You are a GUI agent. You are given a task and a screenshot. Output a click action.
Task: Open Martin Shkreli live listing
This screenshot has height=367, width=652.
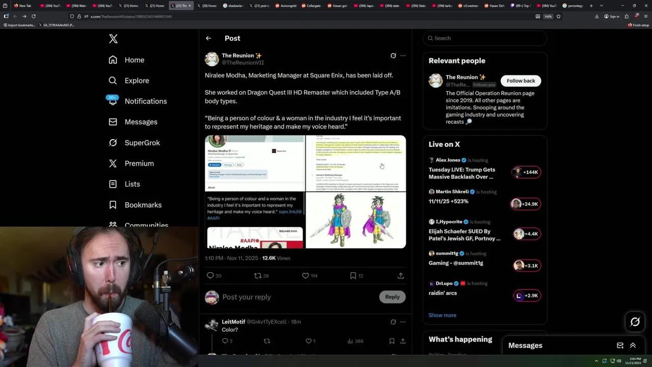point(484,199)
